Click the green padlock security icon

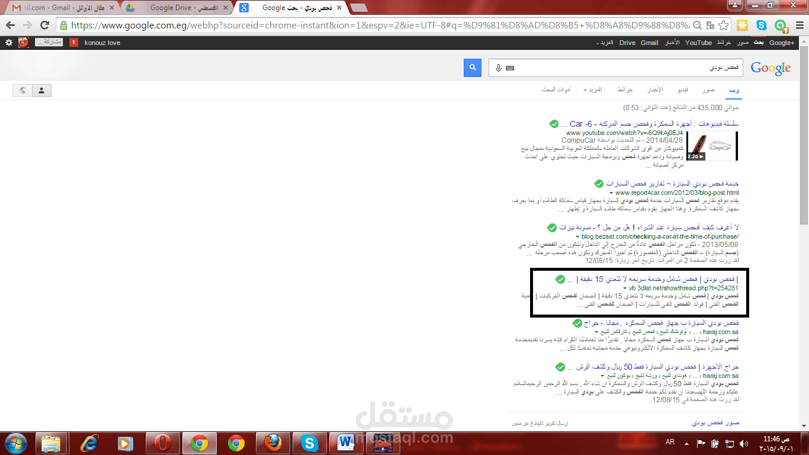click(64, 25)
